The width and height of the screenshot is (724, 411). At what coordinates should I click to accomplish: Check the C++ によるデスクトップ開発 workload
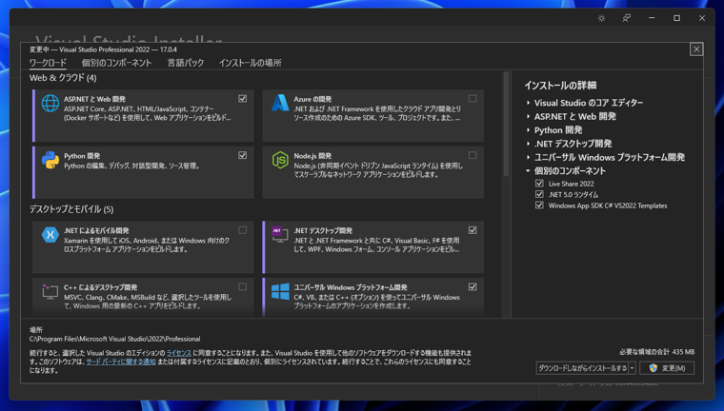242,287
